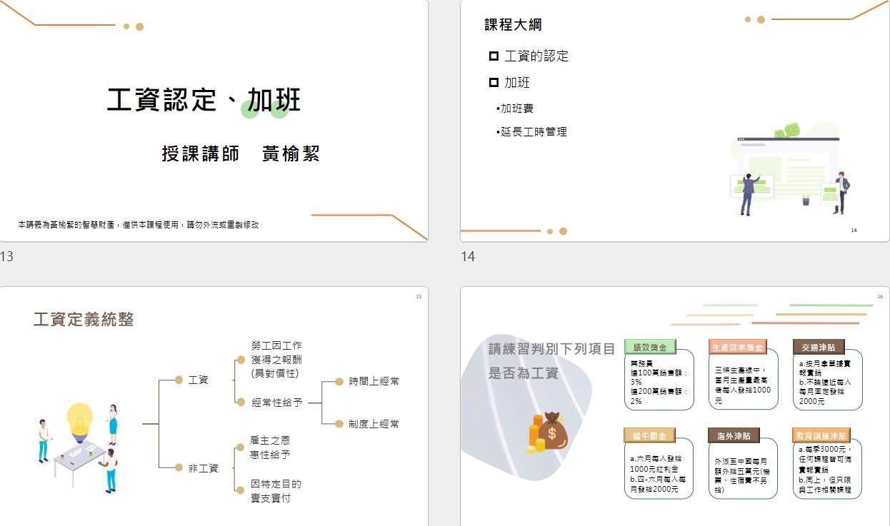Click the slide number 14 label below the slide
Screen dimensions: 890x526
(x=468, y=256)
